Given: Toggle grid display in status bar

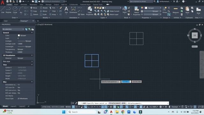Looking at the screenshot, I should pyautogui.click(x=73, y=107).
